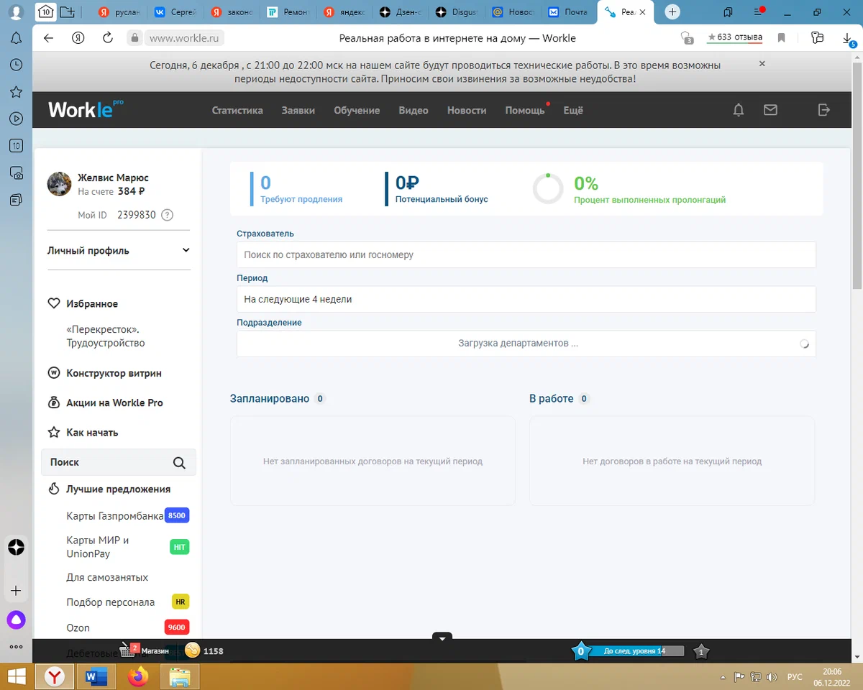863x690 pixels.
Task: Click the level progress bar До след. уровня
Action: coord(636,651)
